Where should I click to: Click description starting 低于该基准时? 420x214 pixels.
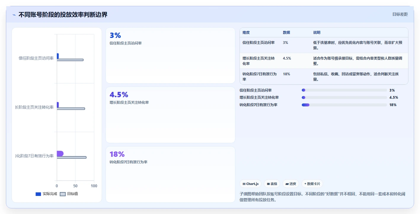tap(357, 45)
